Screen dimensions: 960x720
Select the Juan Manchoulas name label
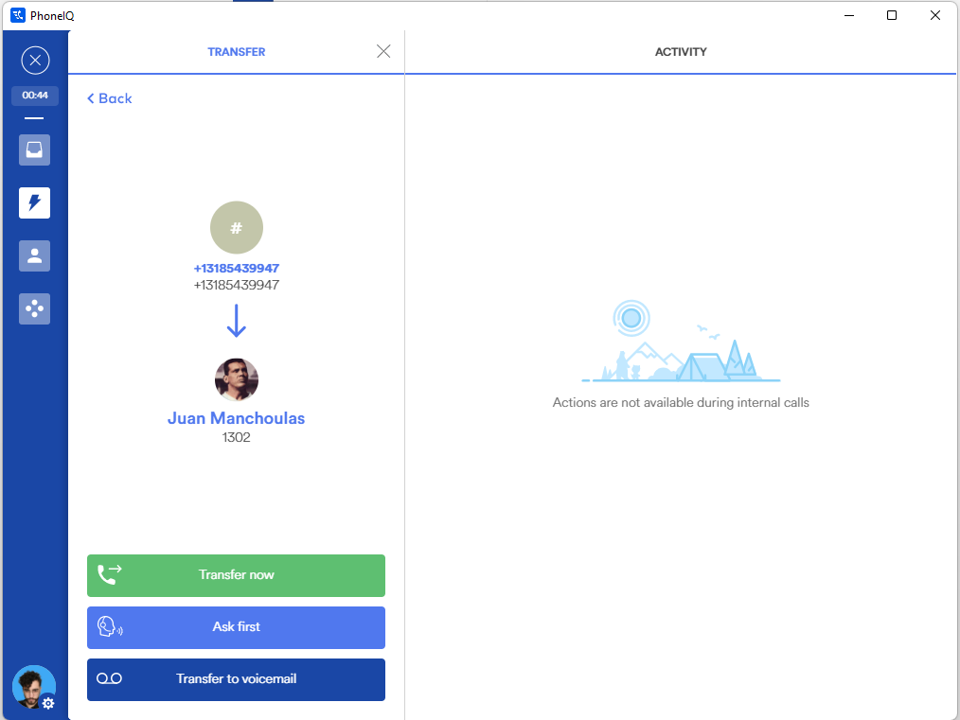coord(237,418)
